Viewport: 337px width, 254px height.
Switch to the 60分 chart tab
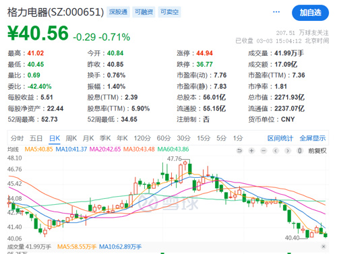pyautogui.click(x=164, y=138)
